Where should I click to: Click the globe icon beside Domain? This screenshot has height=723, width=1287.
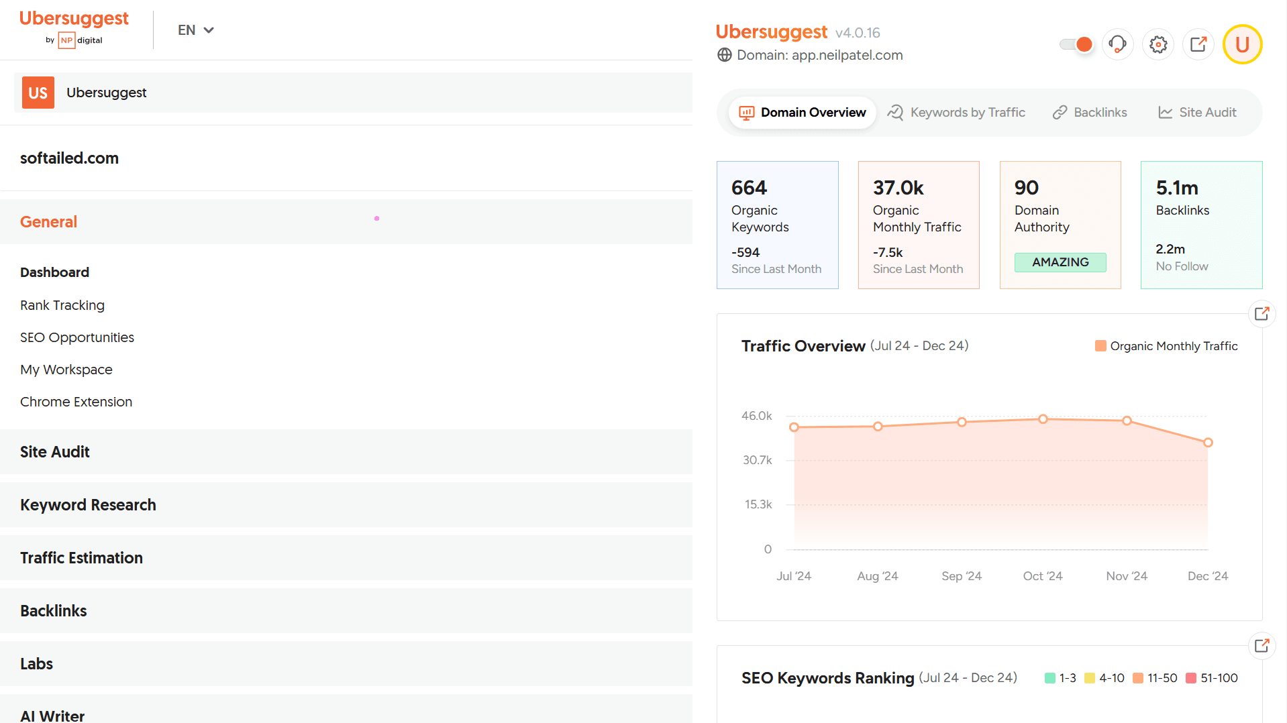tap(725, 55)
